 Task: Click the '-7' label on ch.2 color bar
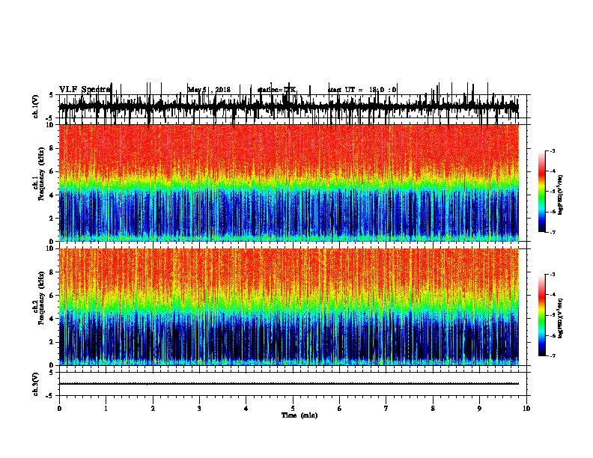tap(552, 356)
